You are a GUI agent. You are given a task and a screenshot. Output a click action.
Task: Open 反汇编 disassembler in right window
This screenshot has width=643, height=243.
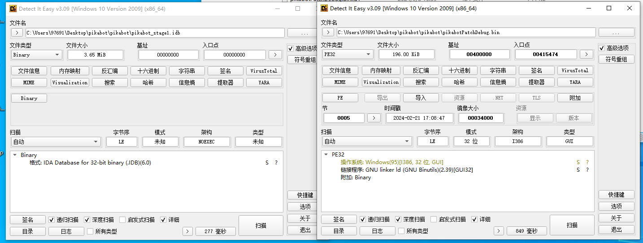(x=421, y=70)
